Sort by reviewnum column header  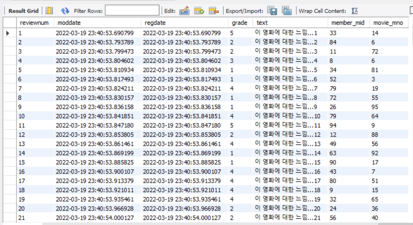(x=35, y=22)
